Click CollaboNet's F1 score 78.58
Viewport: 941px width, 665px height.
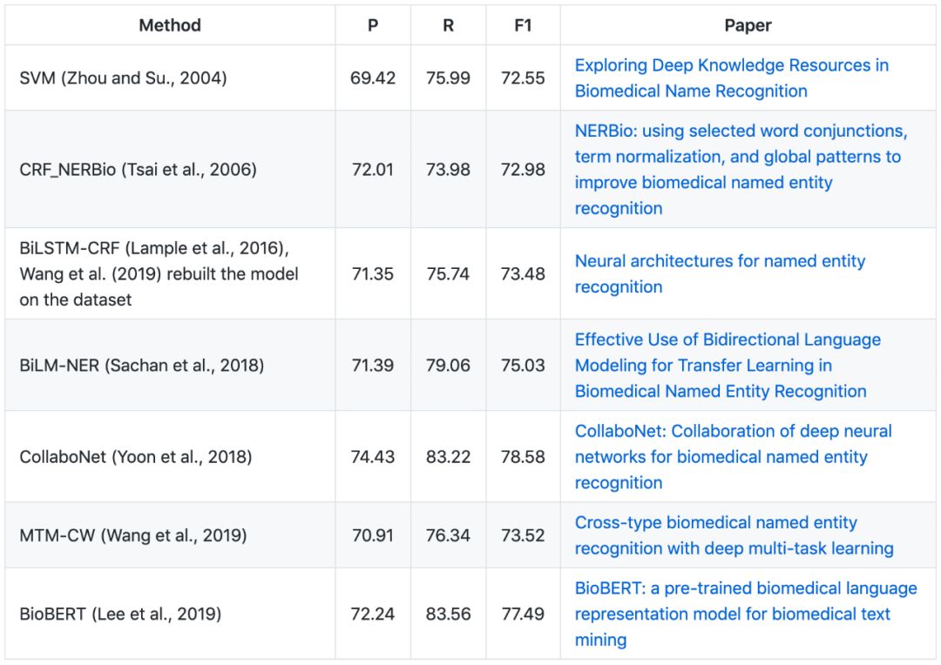pyautogui.click(x=523, y=457)
